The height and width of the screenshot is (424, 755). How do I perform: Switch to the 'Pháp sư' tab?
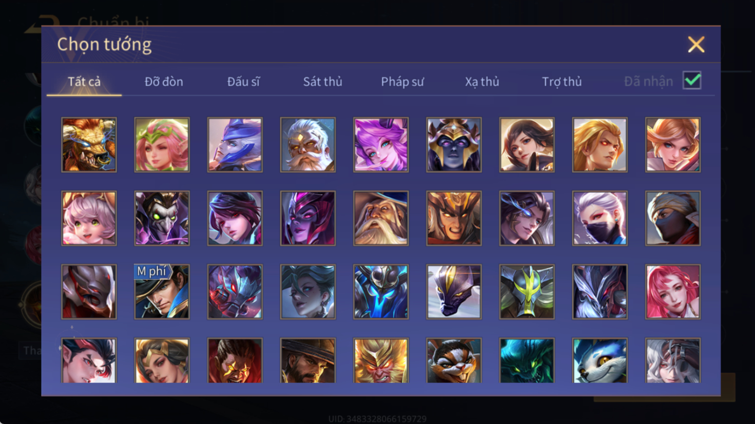tap(402, 82)
